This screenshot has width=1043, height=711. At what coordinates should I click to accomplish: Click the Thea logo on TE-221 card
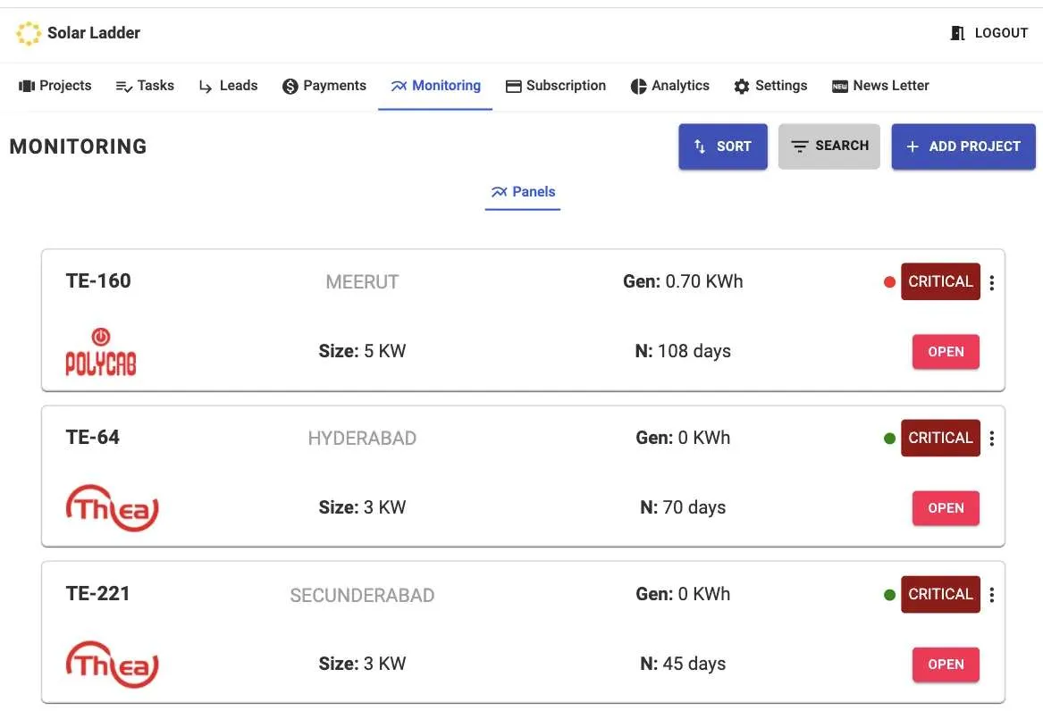(113, 664)
